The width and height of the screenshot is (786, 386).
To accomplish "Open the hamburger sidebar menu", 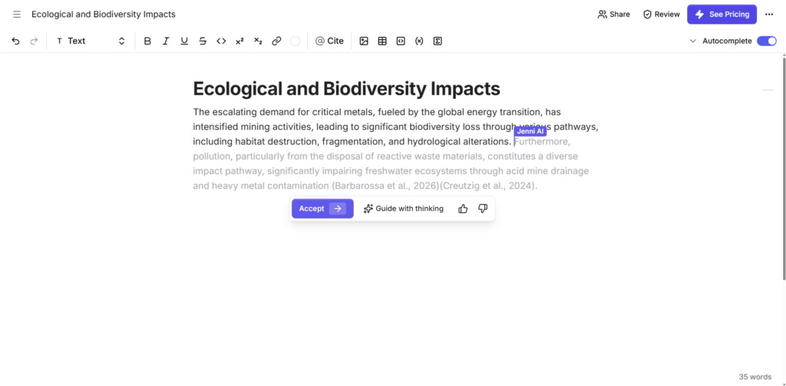I will (x=17, y=14).
